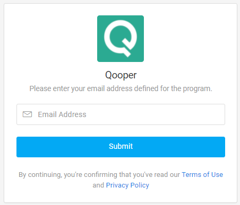Click the Submit label text
This screenshot has height=205, width=240.
pyautogui.click(x=121, y=146)
